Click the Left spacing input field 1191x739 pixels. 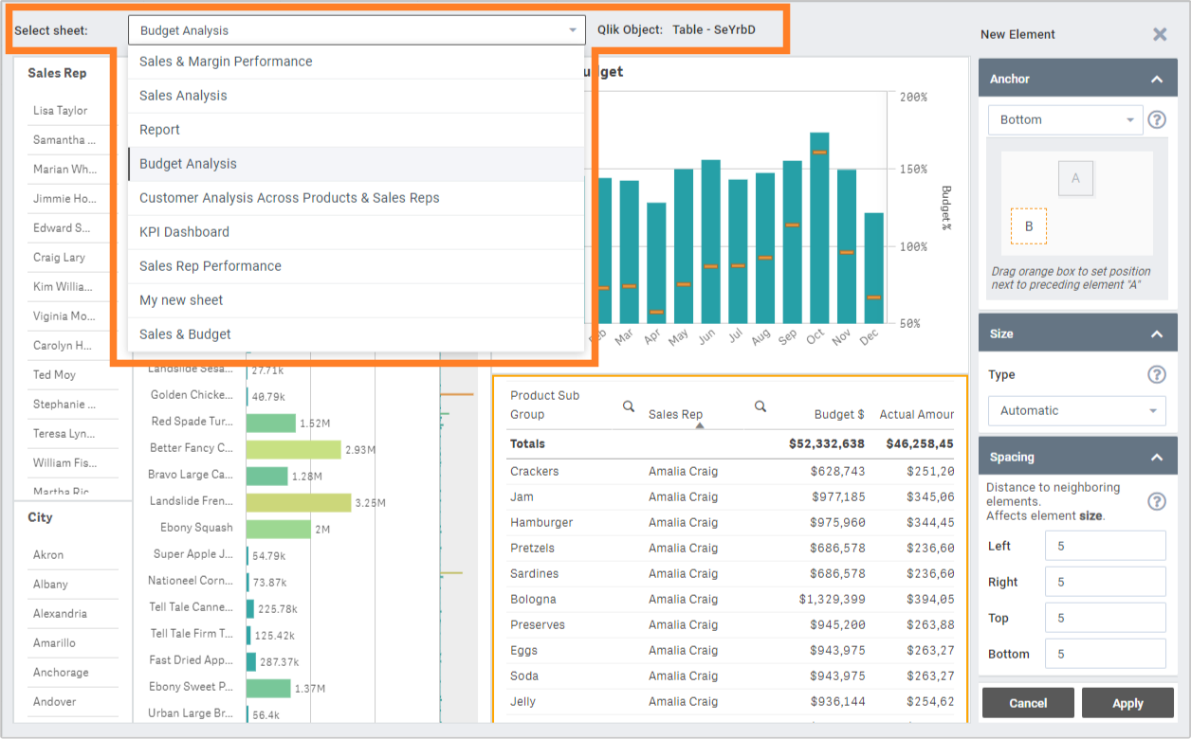(1105, 546)
